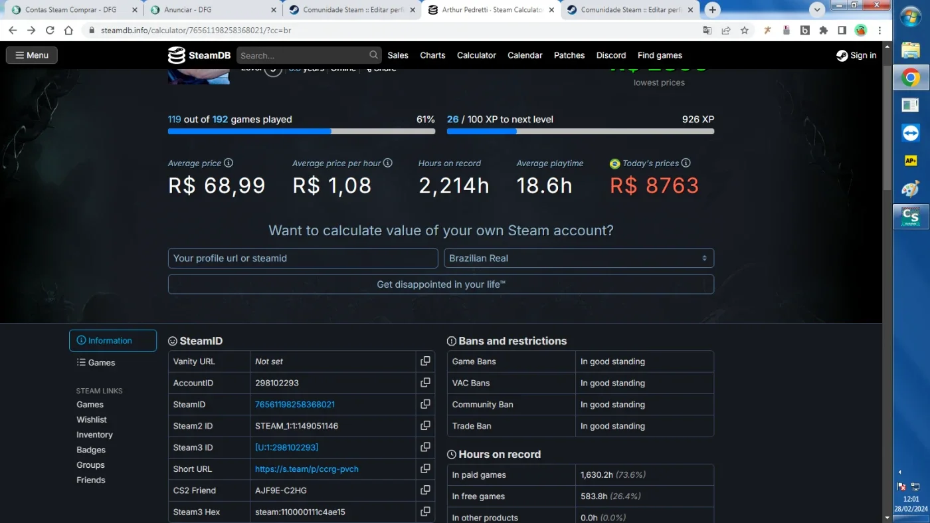Screen dimensions: 930x523
Task: Open the Calculator item in the navigation bar
Action: 476,55
